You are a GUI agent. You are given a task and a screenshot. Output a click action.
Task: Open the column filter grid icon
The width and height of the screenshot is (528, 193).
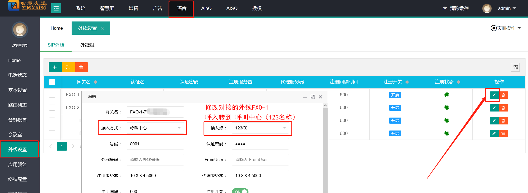point(516,67)
